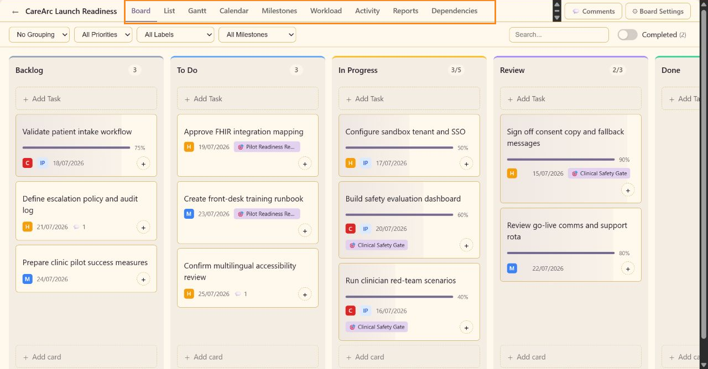Click plus icon on Define escalation policy card
This screenshot has height=369, width=708.
(143, 227)
